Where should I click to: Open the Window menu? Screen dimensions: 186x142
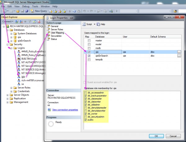tap(45, 6)
